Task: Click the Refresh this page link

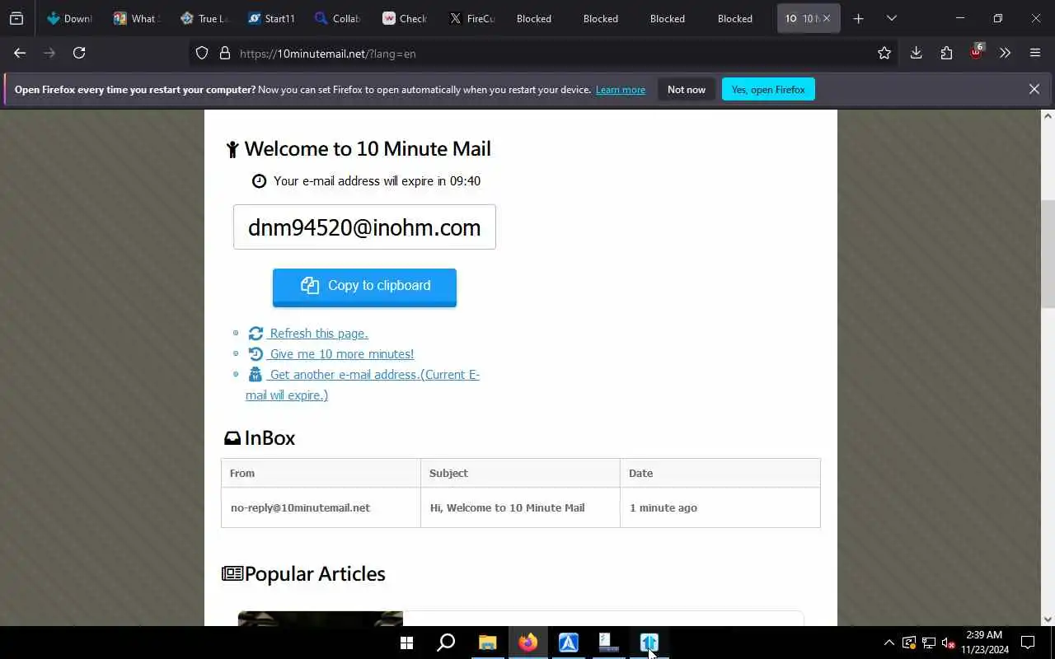Action: (x=319, y=333)
